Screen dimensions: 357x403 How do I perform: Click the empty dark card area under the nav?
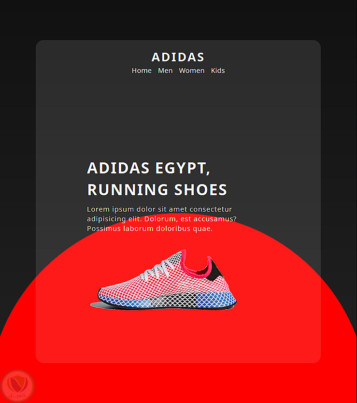point(178,115)
